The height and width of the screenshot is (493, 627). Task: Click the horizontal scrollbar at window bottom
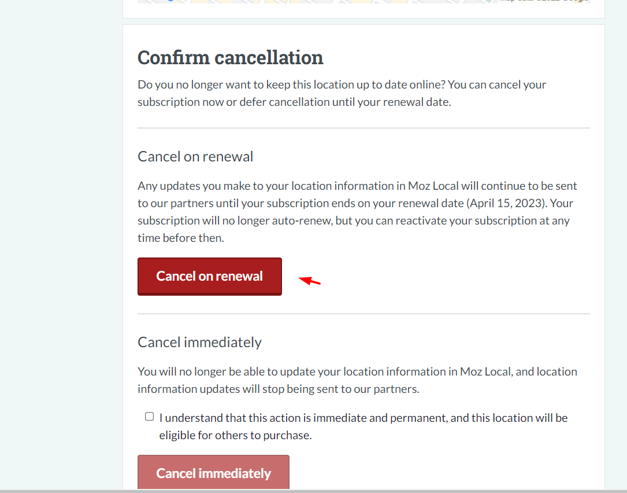(x=313, y=491)
